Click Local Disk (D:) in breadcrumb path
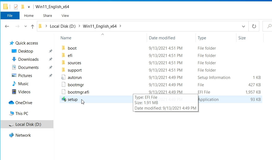The width and height of the screenshot is (272, 160). tap(63, 26)
